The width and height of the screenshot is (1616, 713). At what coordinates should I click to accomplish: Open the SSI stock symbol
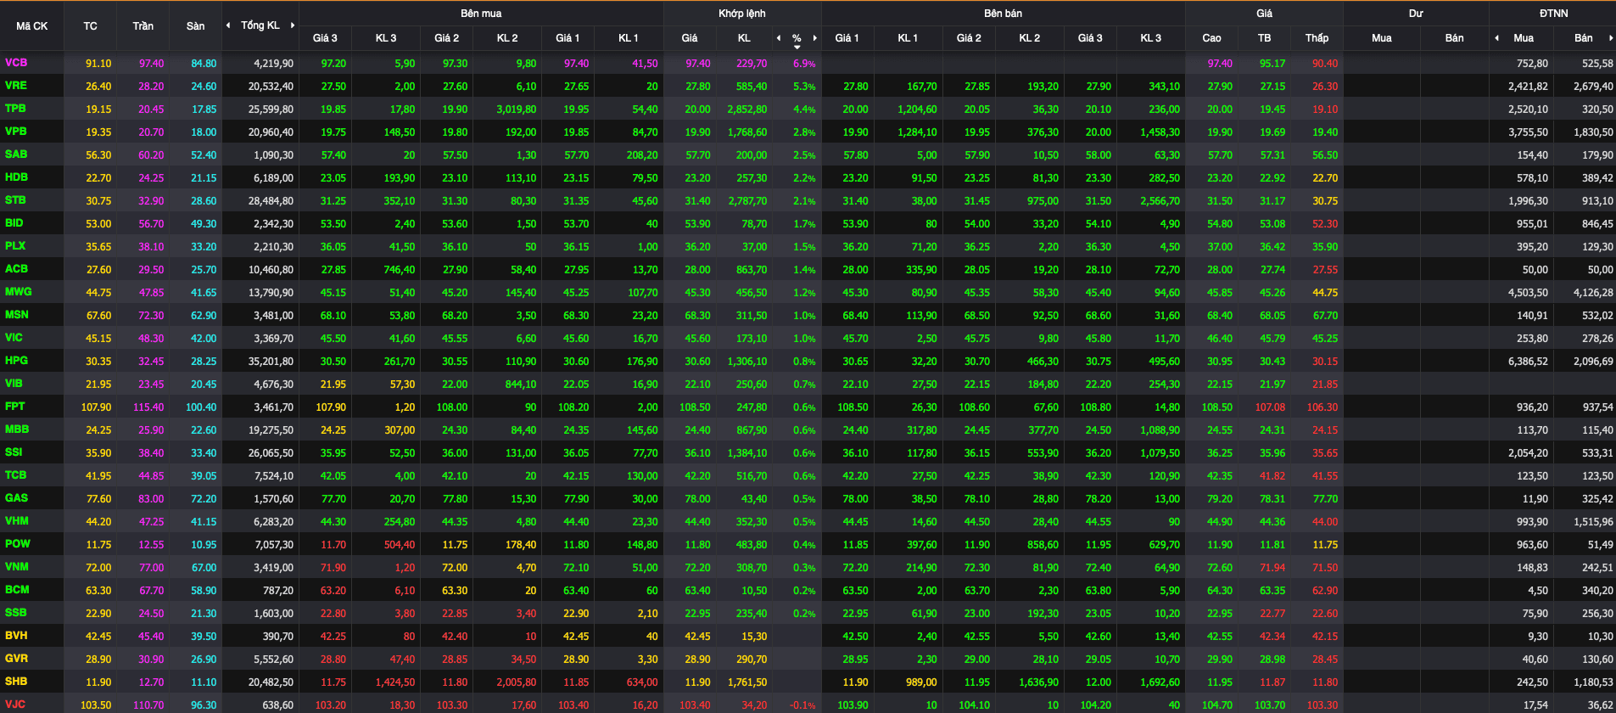(x=14, y=452)
